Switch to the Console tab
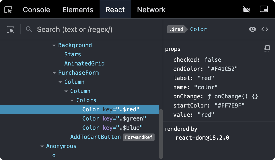The width and height of the screenshot is (275, 160). (36, 10)
